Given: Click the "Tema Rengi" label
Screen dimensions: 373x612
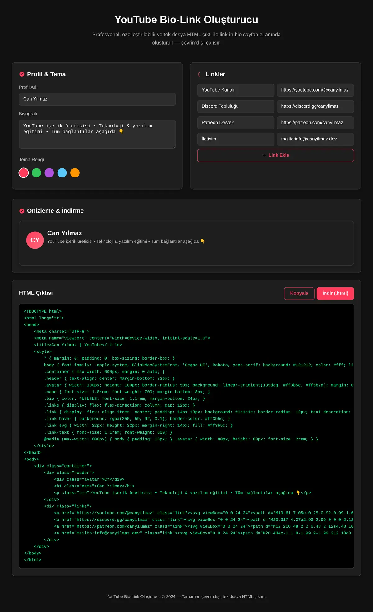Looking at the screenshot, I should (x=31, y=159).
